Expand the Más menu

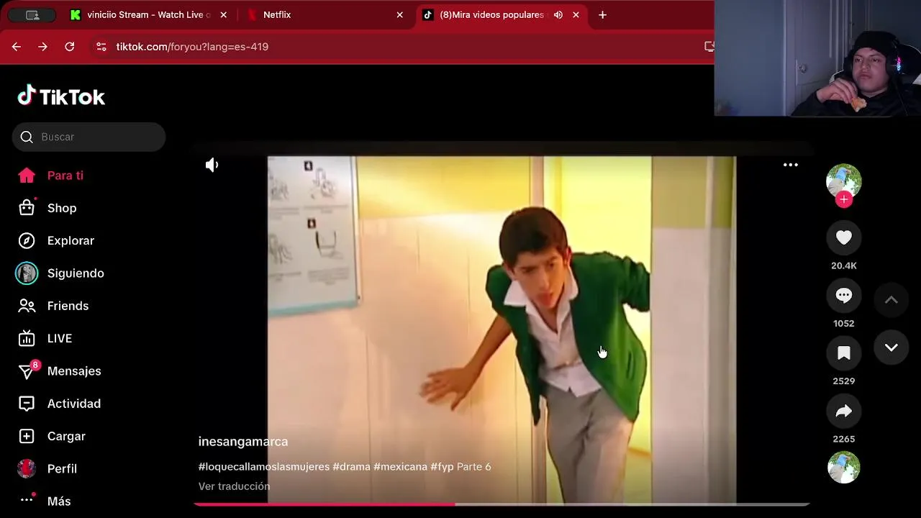point(45,501)
